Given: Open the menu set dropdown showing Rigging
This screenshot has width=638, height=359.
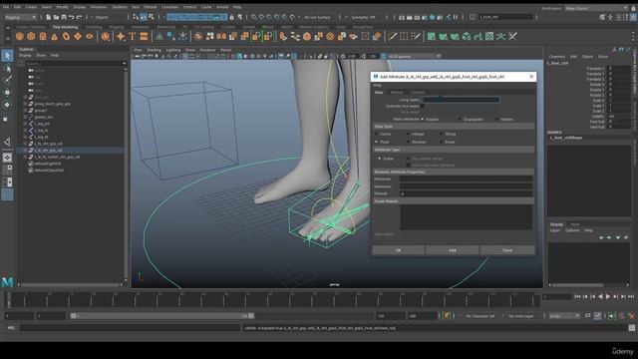Looking at the screenshot, I should click(20, 17).
